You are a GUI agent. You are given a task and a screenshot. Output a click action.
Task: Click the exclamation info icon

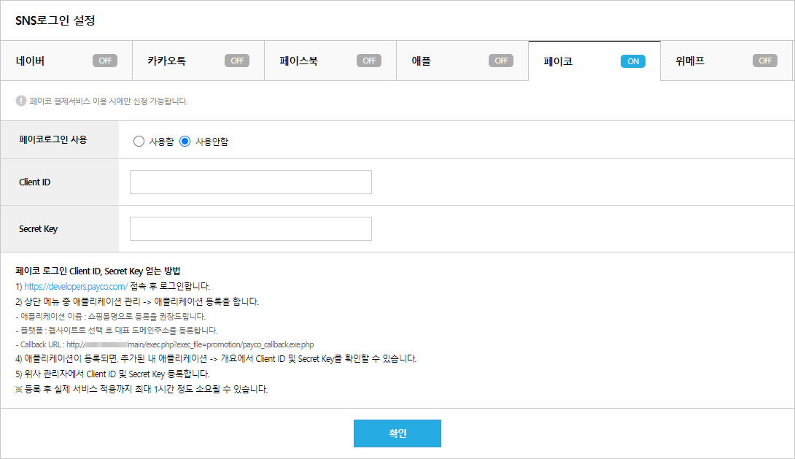(21, 101)
